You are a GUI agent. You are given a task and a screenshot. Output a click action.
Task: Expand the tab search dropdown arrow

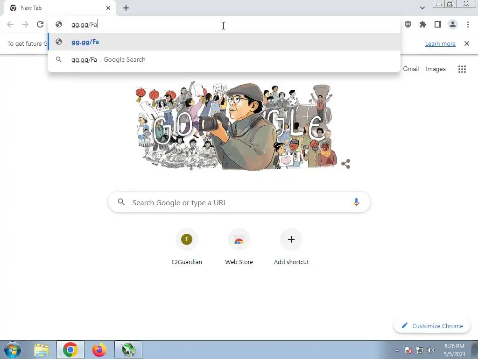(x=422, y=8)
